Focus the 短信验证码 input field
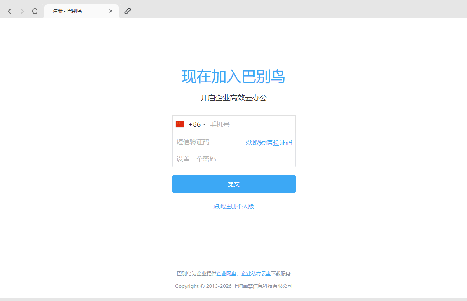467x301 pixels. pyautogui.click(x=209, y=142)
